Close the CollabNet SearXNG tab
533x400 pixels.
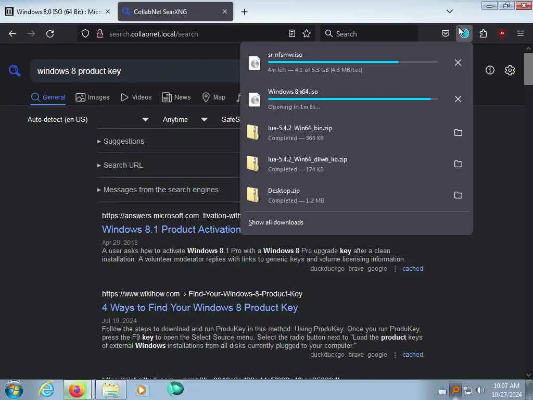click(x=225, y=11)
